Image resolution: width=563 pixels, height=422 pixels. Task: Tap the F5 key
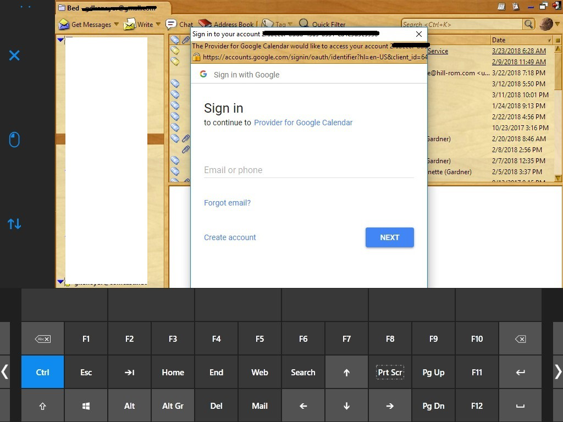(x=260, y=338)
